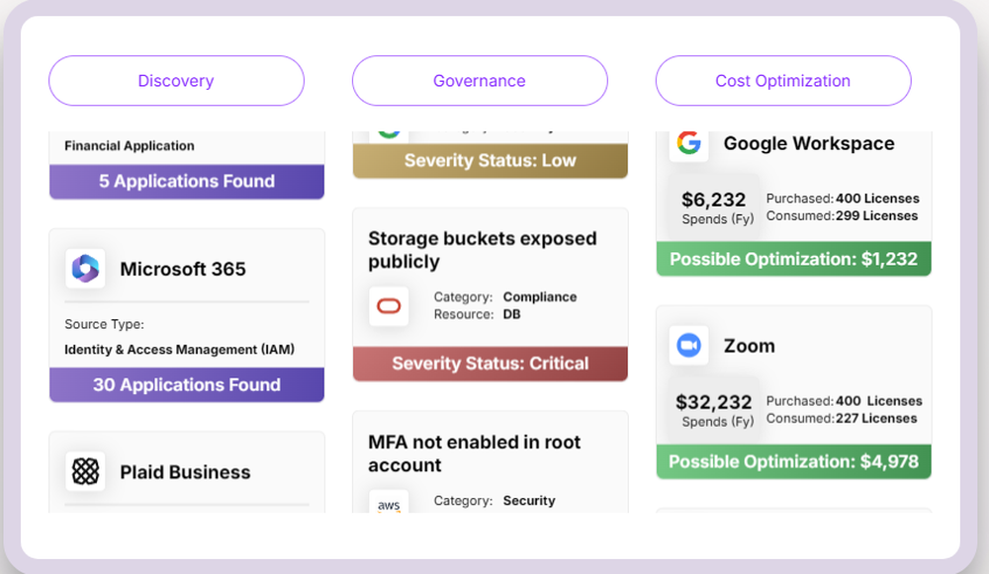Open the 30 Applications Found banner
Viewport: 989px width, 574px height.
click(187, 385)
